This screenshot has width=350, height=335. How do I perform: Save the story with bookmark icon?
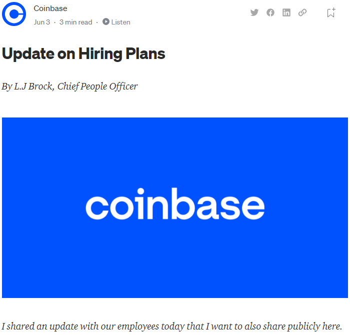point(331,12)
